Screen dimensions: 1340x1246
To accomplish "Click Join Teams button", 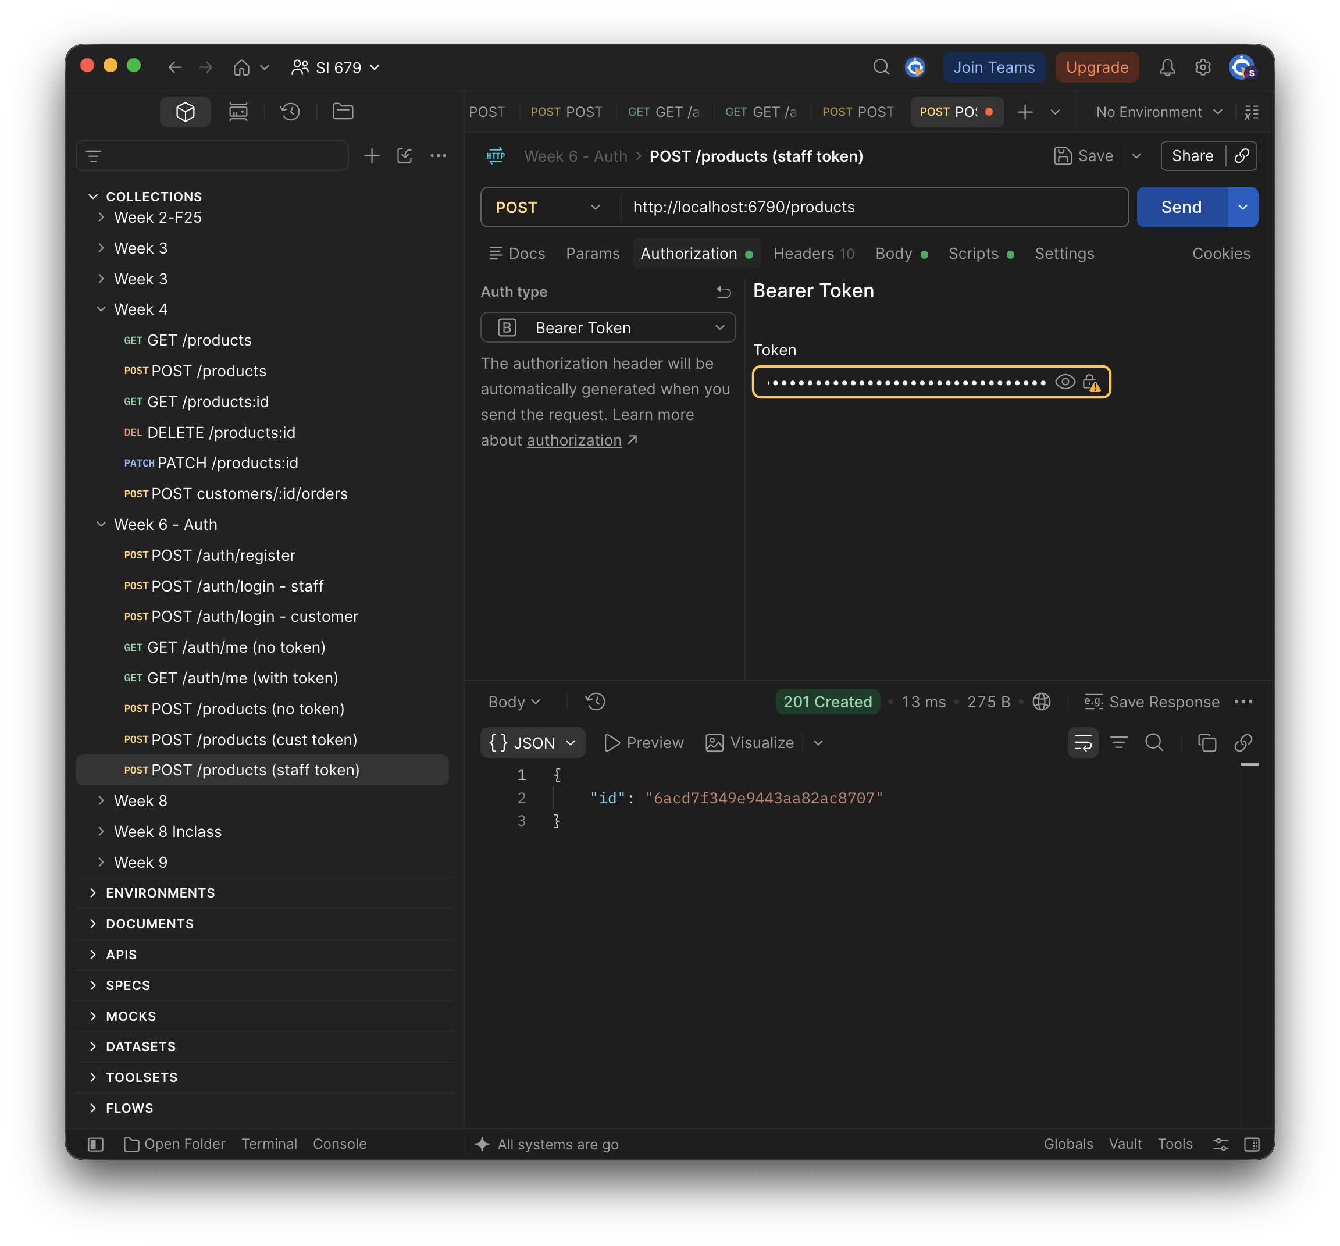I will coord(993,67).
